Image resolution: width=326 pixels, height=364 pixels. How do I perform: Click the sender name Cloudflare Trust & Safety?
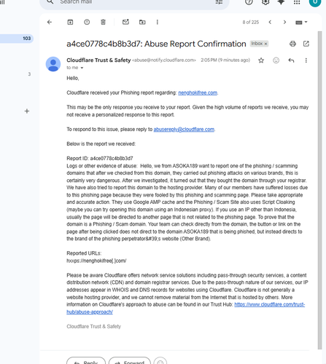(x=98, y=60)
